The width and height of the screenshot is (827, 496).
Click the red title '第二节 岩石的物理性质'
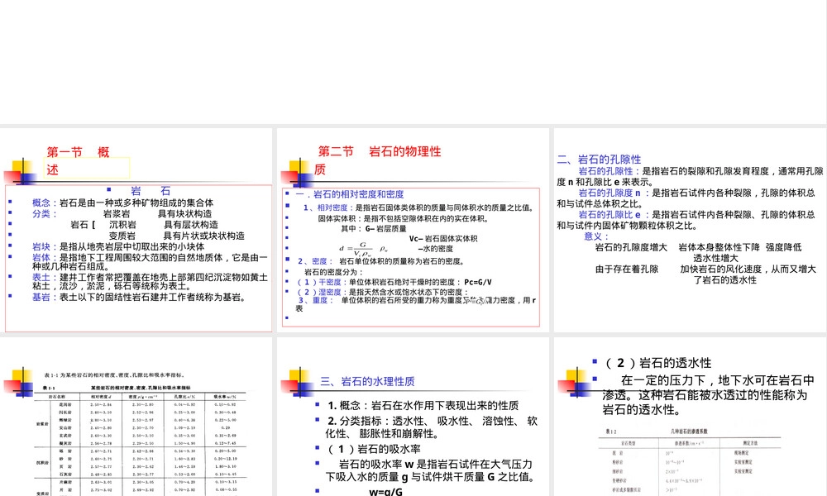coord(378,160)
